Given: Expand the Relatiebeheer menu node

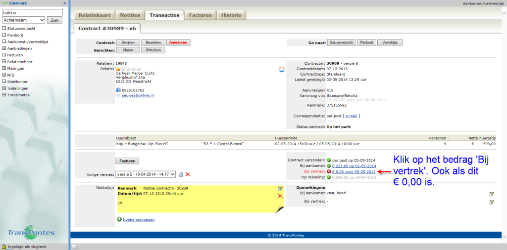Looking at the screenshot, I should click(4, 62).
